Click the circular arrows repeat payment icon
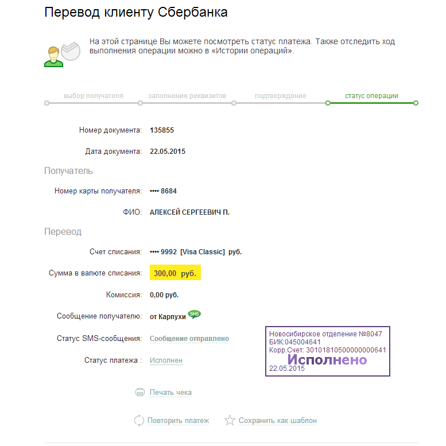Viewport: 446px width, 446px height. tap(139, 421)
